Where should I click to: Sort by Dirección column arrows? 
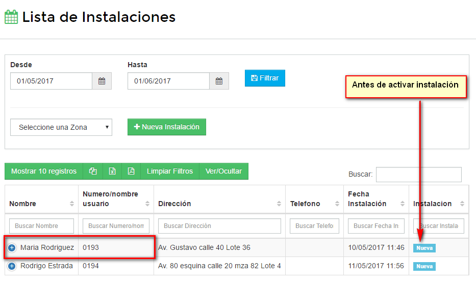tap(279, 204)
